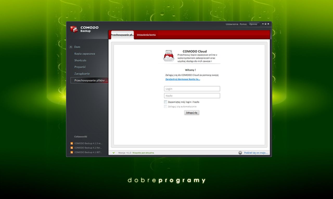This screenshot has height=199, width=333.
Task: Select Przechowywanie plików sidebar item
Action: pos(89,81)
